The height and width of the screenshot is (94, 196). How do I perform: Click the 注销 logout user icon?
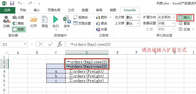click(x=6, y=19)
